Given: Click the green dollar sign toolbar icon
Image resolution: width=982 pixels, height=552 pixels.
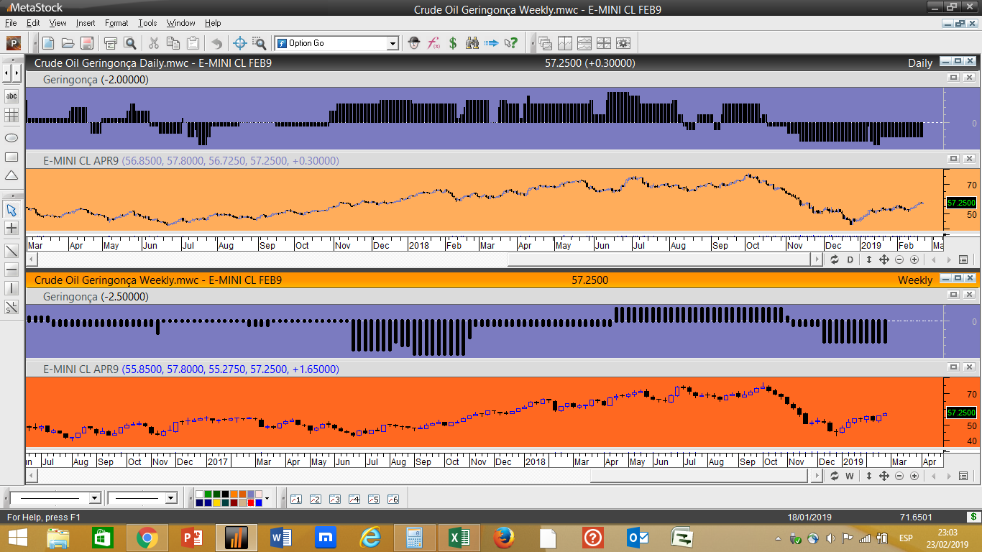Looking at the screenshot, I should 453,43.
